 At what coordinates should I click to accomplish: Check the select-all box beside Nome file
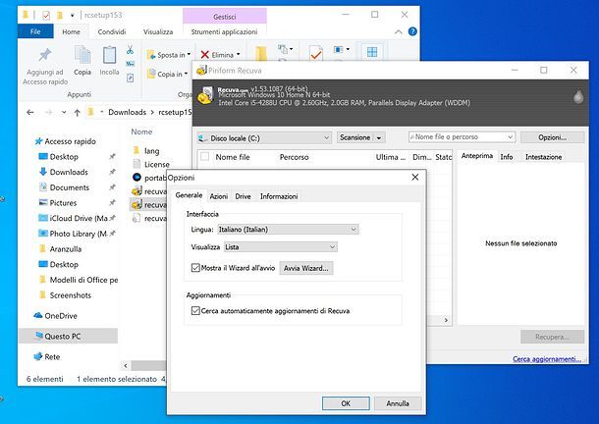[204, 157]
